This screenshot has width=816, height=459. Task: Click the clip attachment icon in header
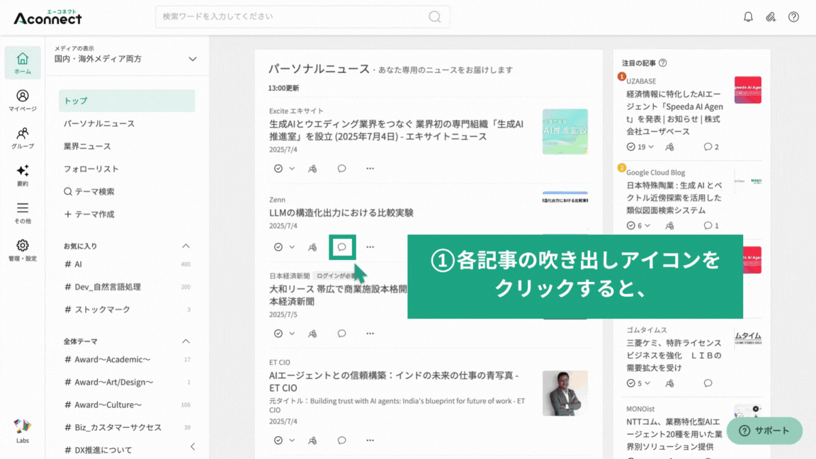tap(771, 17)
